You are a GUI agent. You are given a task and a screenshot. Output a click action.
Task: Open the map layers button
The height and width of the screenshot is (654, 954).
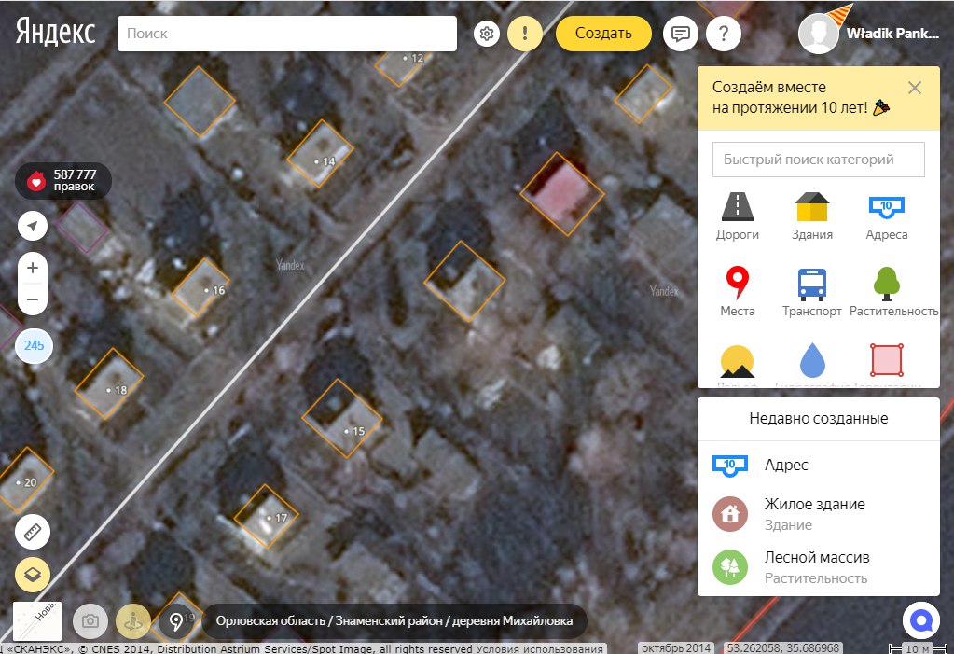33,575
